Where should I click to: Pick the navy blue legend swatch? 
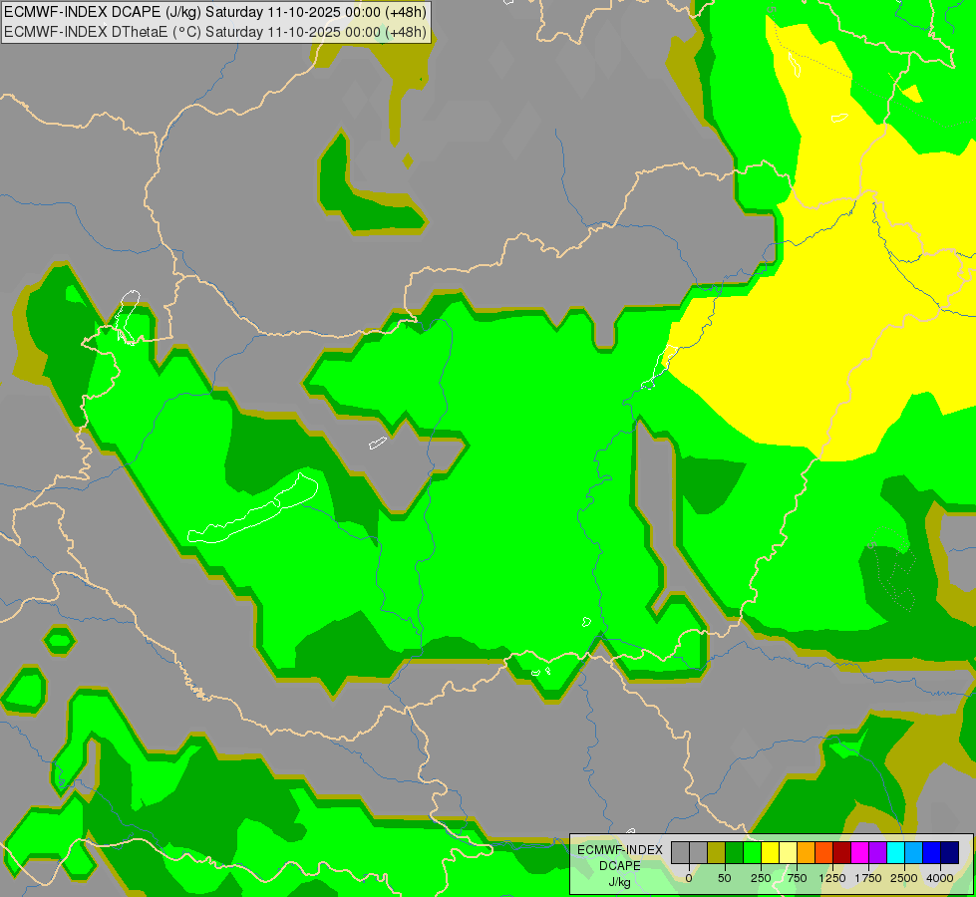coord(949,852)
